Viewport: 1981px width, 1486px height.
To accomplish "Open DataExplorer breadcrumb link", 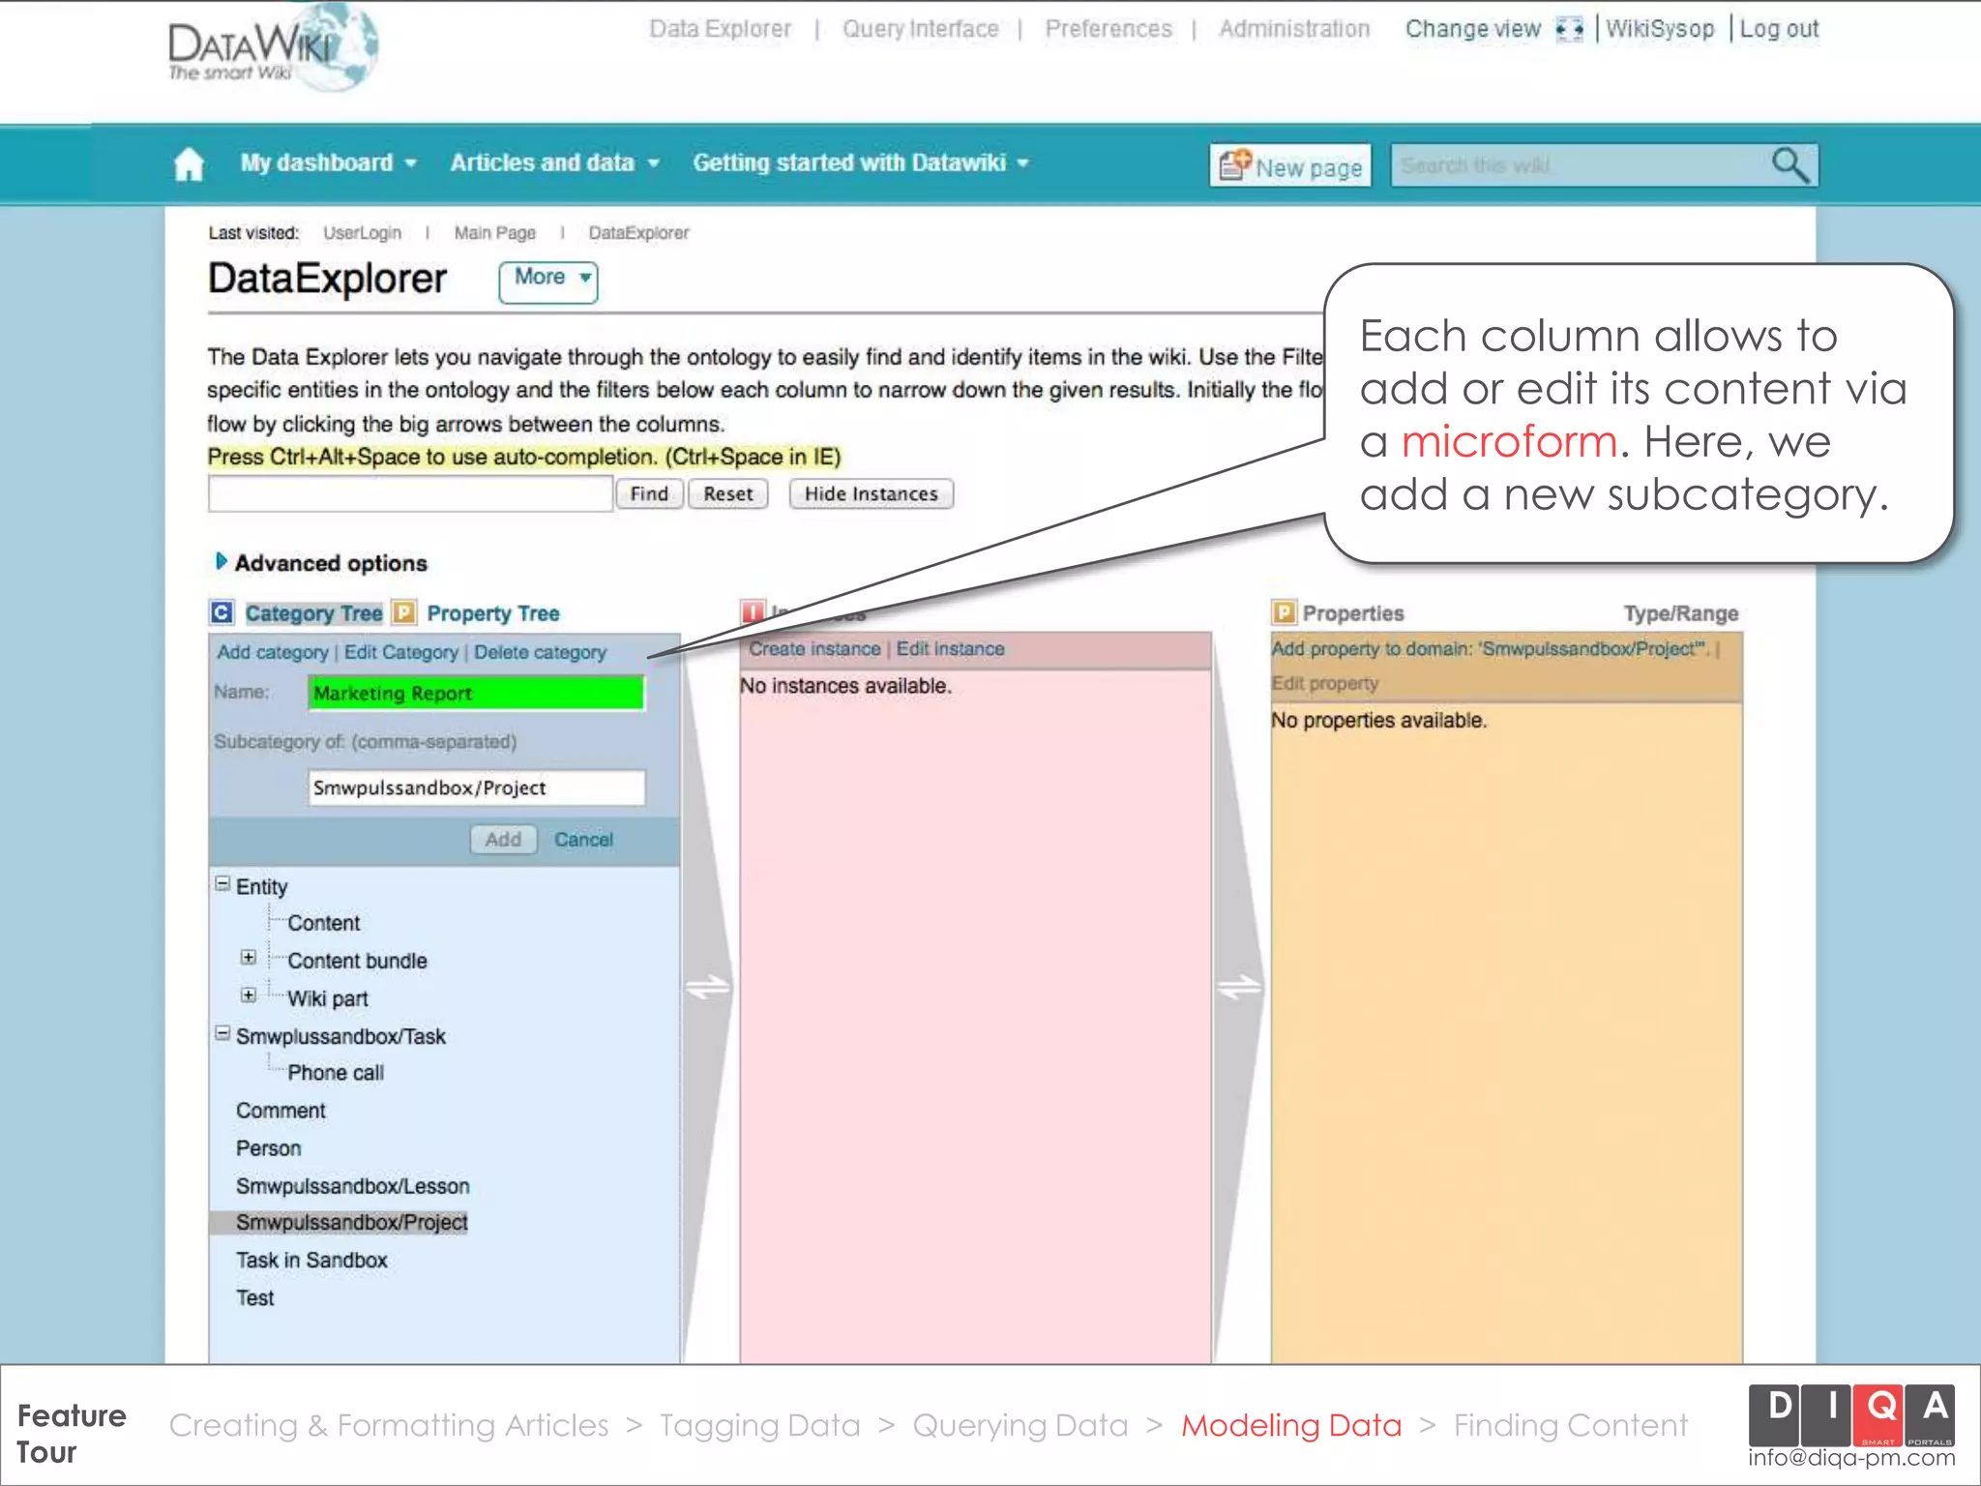I will coord(638,233).
